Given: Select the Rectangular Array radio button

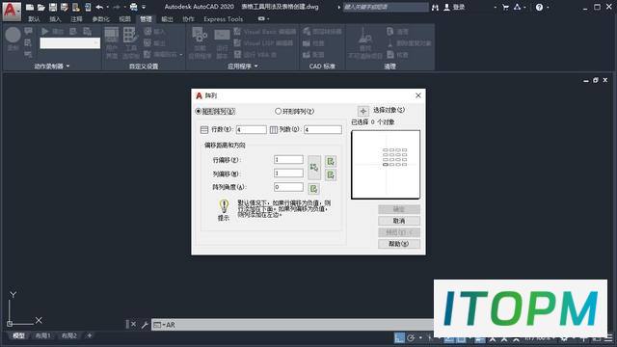Looking at the screenshot, I should 199,112.
